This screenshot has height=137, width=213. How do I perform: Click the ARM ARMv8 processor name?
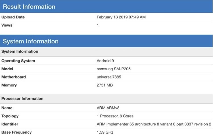point(108,108)
